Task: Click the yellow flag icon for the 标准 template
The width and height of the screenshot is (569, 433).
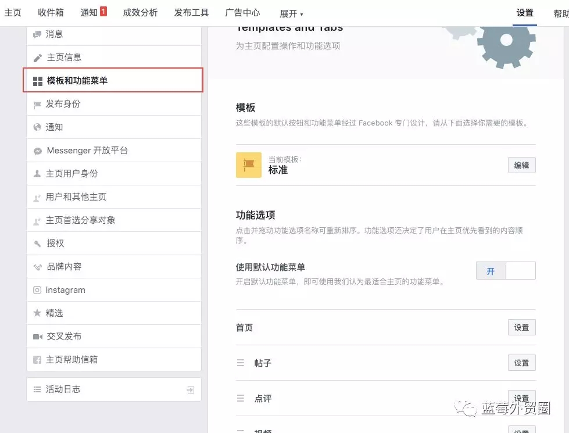Action: 247,164
